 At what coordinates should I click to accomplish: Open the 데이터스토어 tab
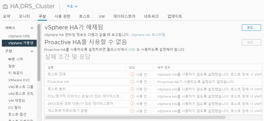pos(124,16)
